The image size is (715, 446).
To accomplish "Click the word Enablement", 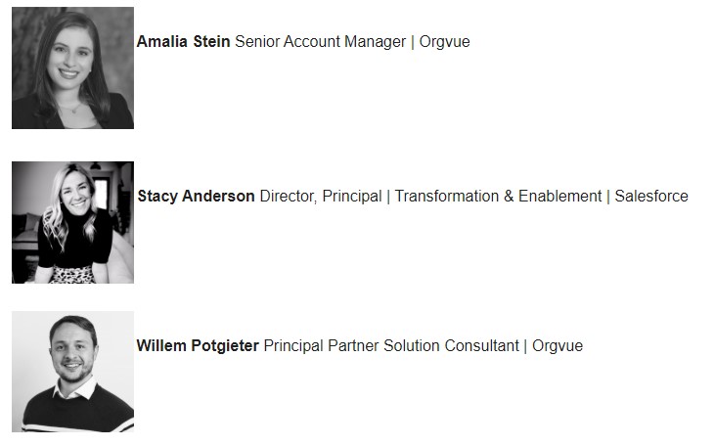I will click(559, 196).
